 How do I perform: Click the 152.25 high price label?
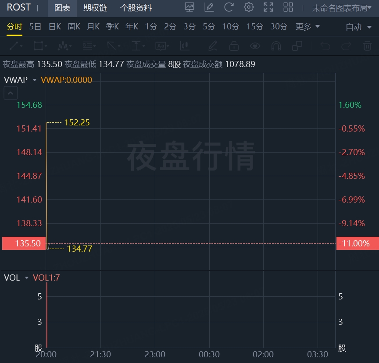77,122
